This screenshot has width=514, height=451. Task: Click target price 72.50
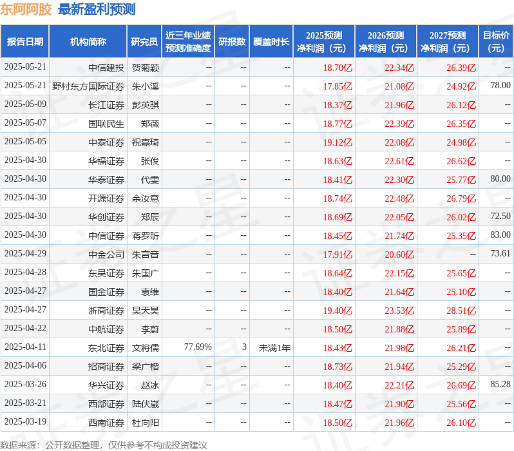click(x=500, y=216)
